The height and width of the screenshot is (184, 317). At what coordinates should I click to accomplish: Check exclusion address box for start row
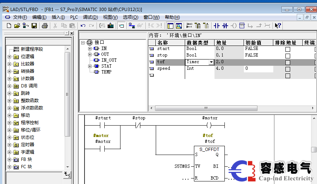pyautogui.click(x=288, y=49)
